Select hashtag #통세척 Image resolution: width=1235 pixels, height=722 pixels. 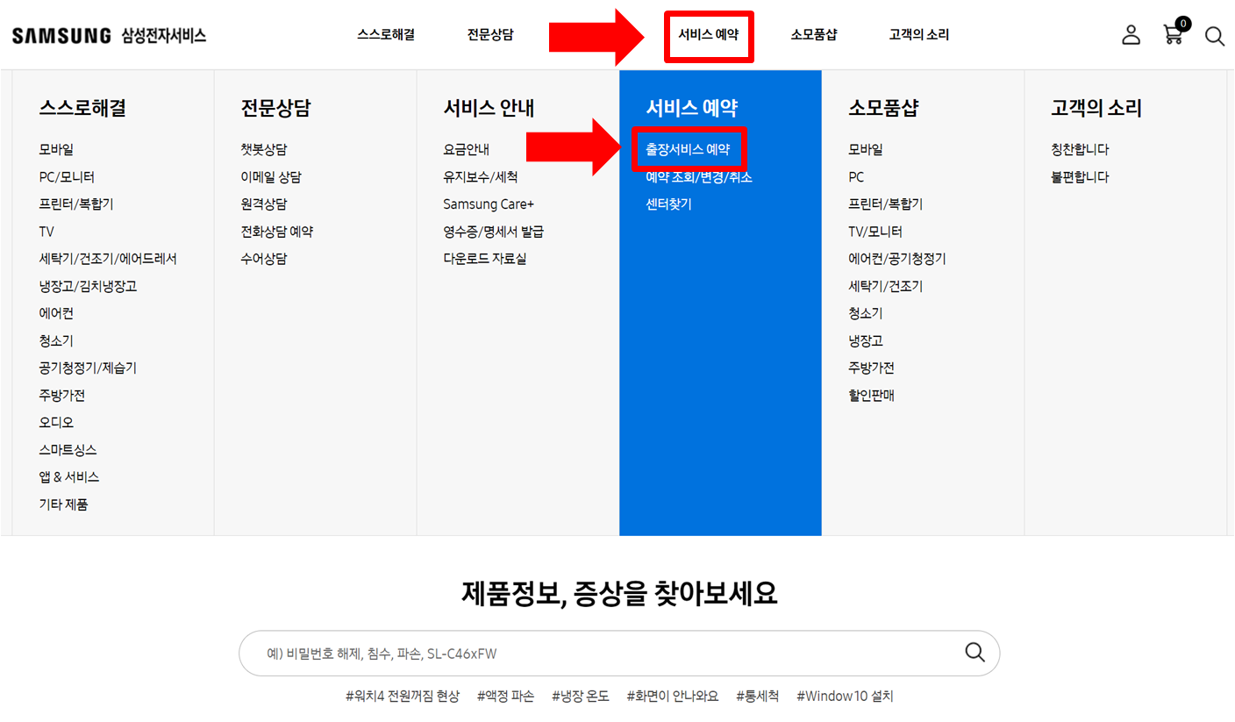757,697
